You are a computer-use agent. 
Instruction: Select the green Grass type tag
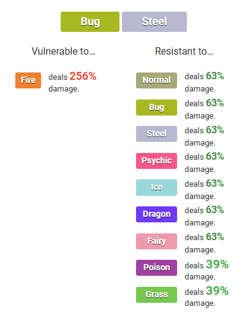pos(156,295)
